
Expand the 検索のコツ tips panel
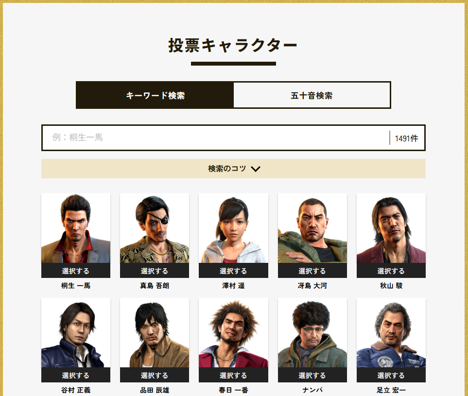233,169
